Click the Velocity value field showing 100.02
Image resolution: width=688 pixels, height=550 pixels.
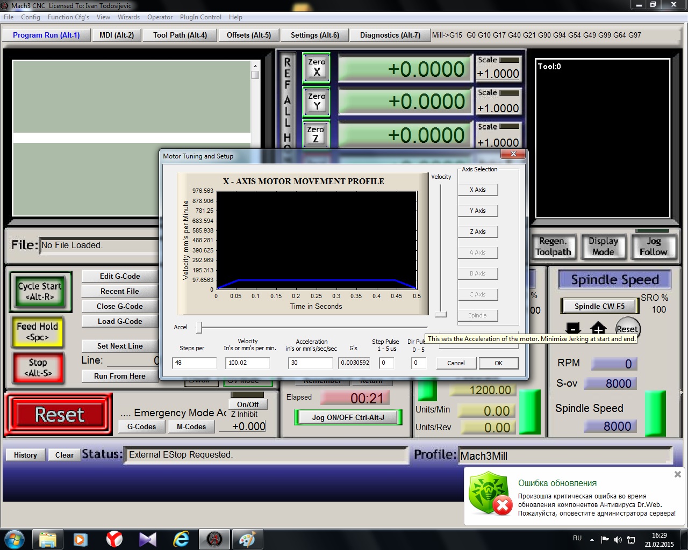coord(247,363)
